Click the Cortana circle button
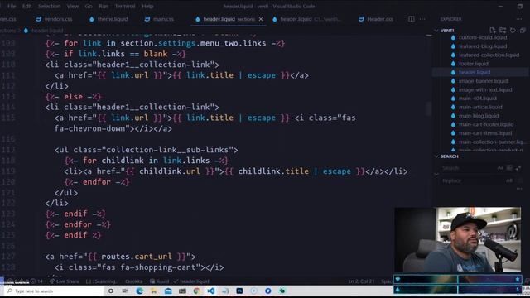 click(111, 291)
